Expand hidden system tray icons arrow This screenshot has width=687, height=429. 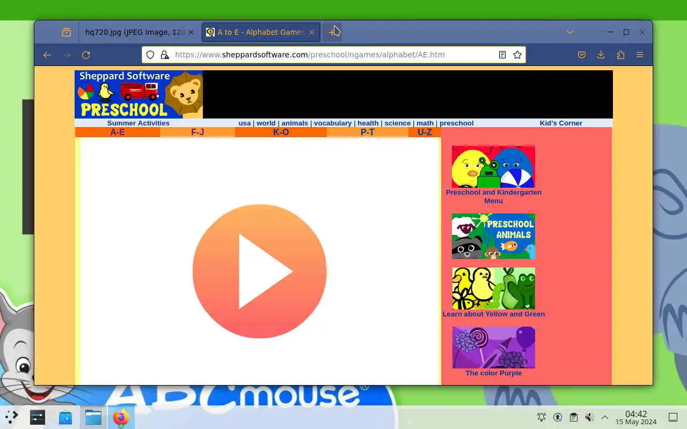[x=605, y=417]
